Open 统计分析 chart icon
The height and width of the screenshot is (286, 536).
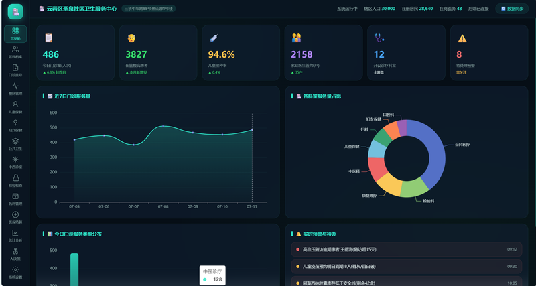(x=15, y=236)
